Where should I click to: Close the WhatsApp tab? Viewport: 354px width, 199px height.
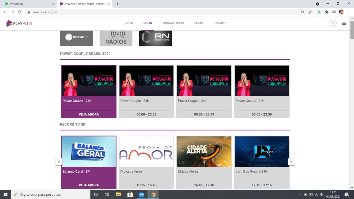click(x=53, y=4)
